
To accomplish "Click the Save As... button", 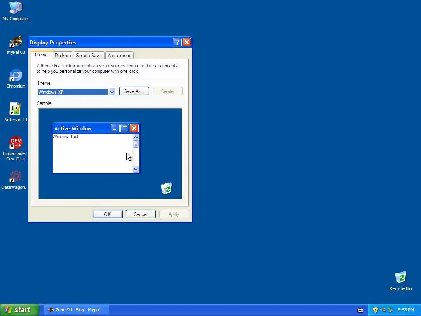I will [134, 91].
